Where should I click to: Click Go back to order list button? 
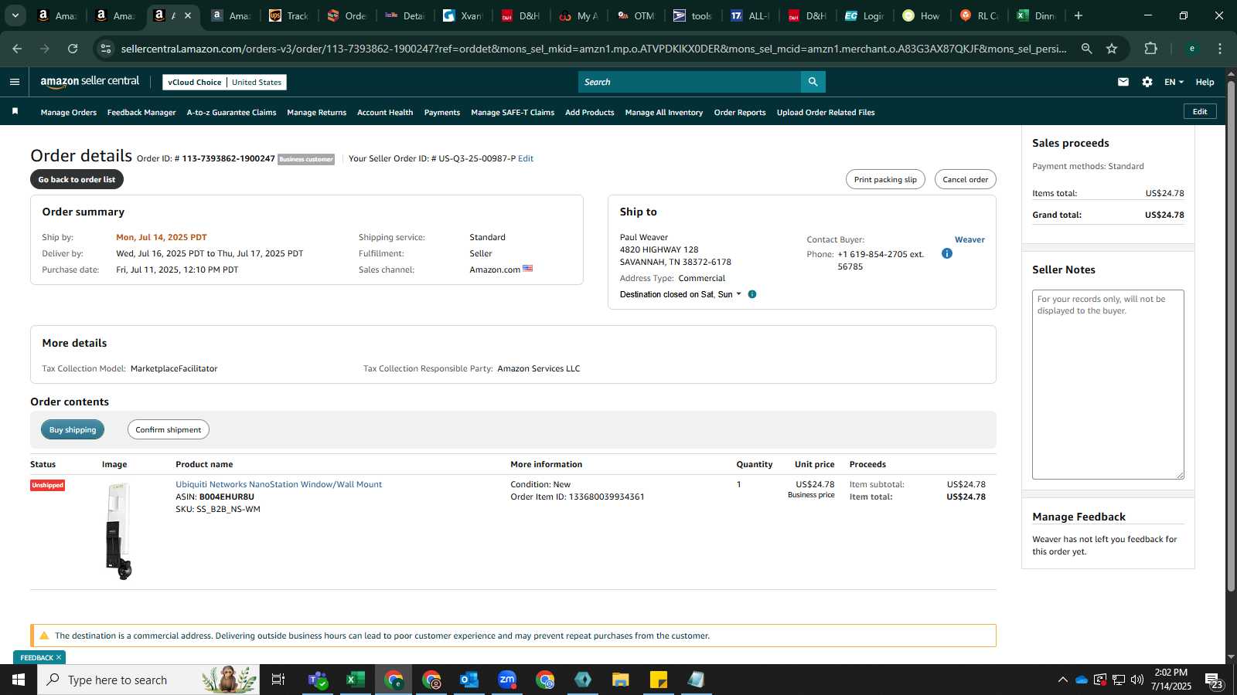coord(77,179)
